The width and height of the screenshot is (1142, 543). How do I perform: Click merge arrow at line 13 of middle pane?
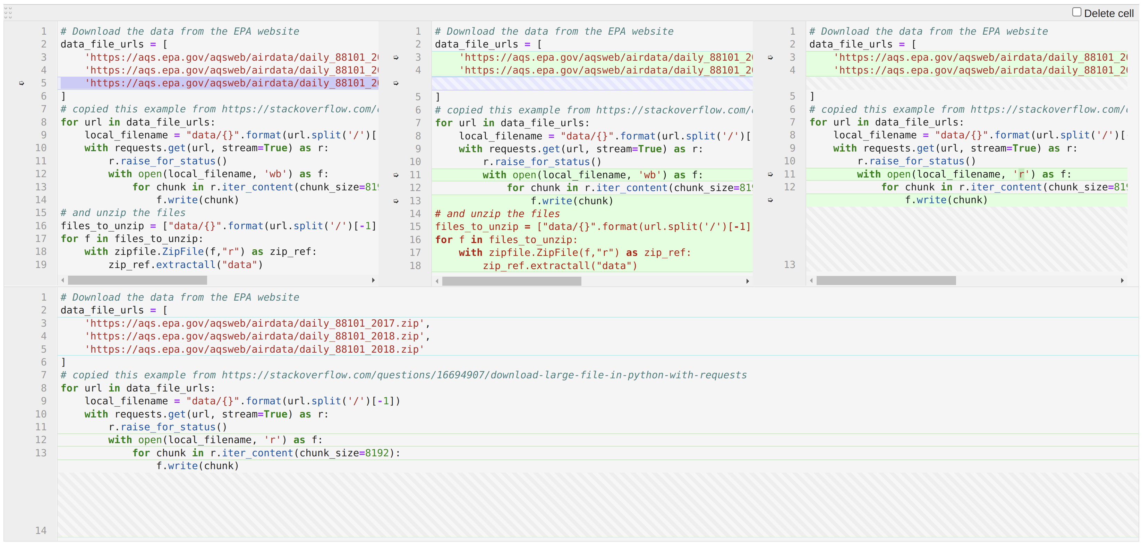pos(395,200)
